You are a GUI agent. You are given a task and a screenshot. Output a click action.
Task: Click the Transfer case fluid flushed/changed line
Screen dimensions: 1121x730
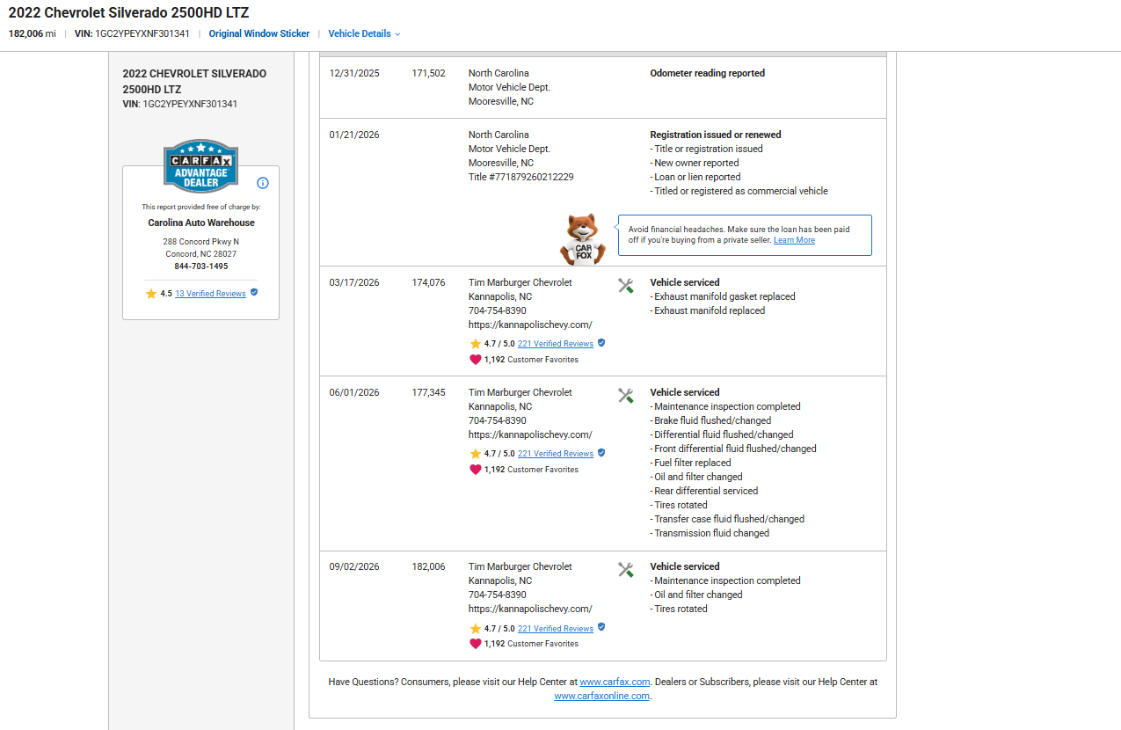point(727,519)
